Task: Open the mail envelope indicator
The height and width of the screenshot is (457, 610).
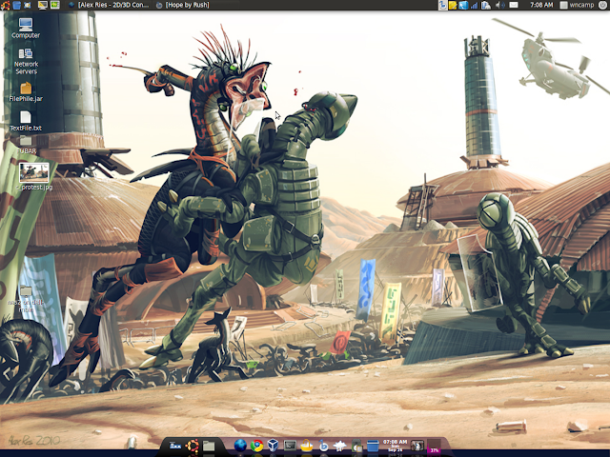Action: [514, 5]
